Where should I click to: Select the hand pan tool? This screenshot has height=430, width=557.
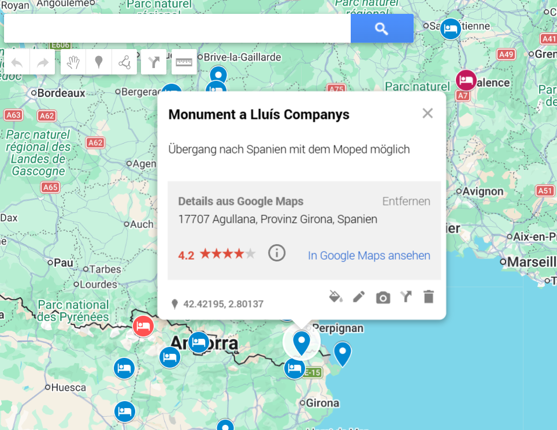(x=74, y=62)
